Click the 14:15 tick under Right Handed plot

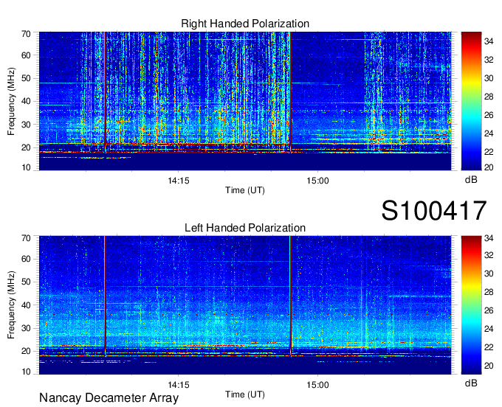tap(179, 181)
